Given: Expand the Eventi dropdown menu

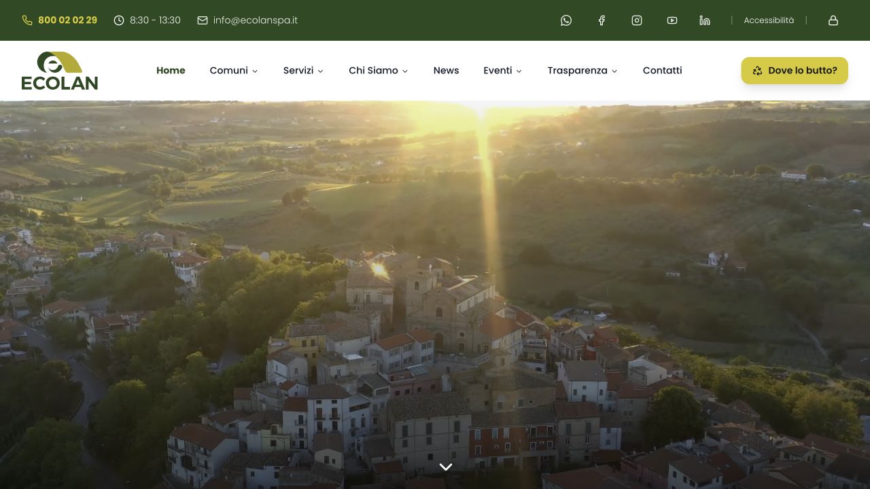Looking at the screenshot, I should [503, 71].
